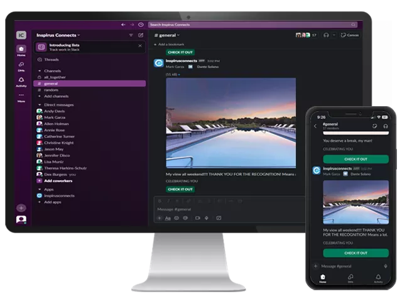The width and height of the screenshot is (402, 299).
Task: Open the #general channel title dropdown
Action: pos(167,35)
